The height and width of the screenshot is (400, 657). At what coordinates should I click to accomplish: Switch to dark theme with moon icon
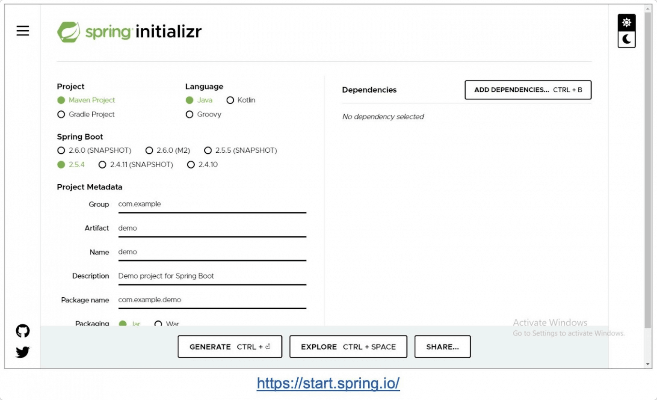626,39
